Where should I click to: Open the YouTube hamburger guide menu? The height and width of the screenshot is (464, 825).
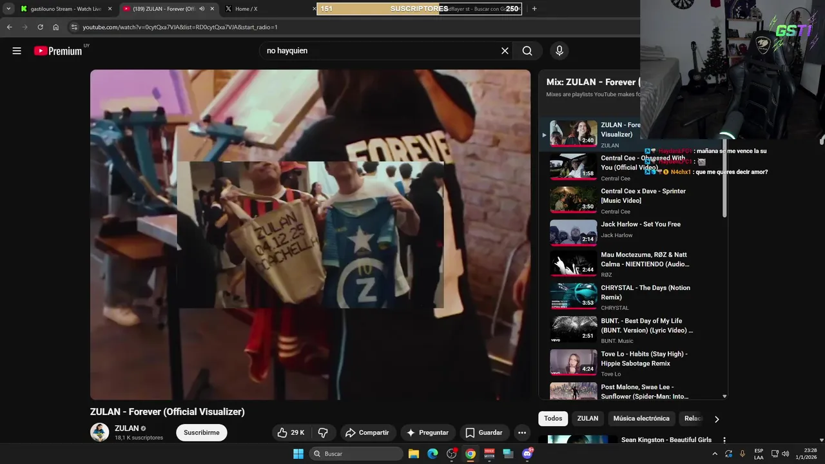[x=17, y=51]
